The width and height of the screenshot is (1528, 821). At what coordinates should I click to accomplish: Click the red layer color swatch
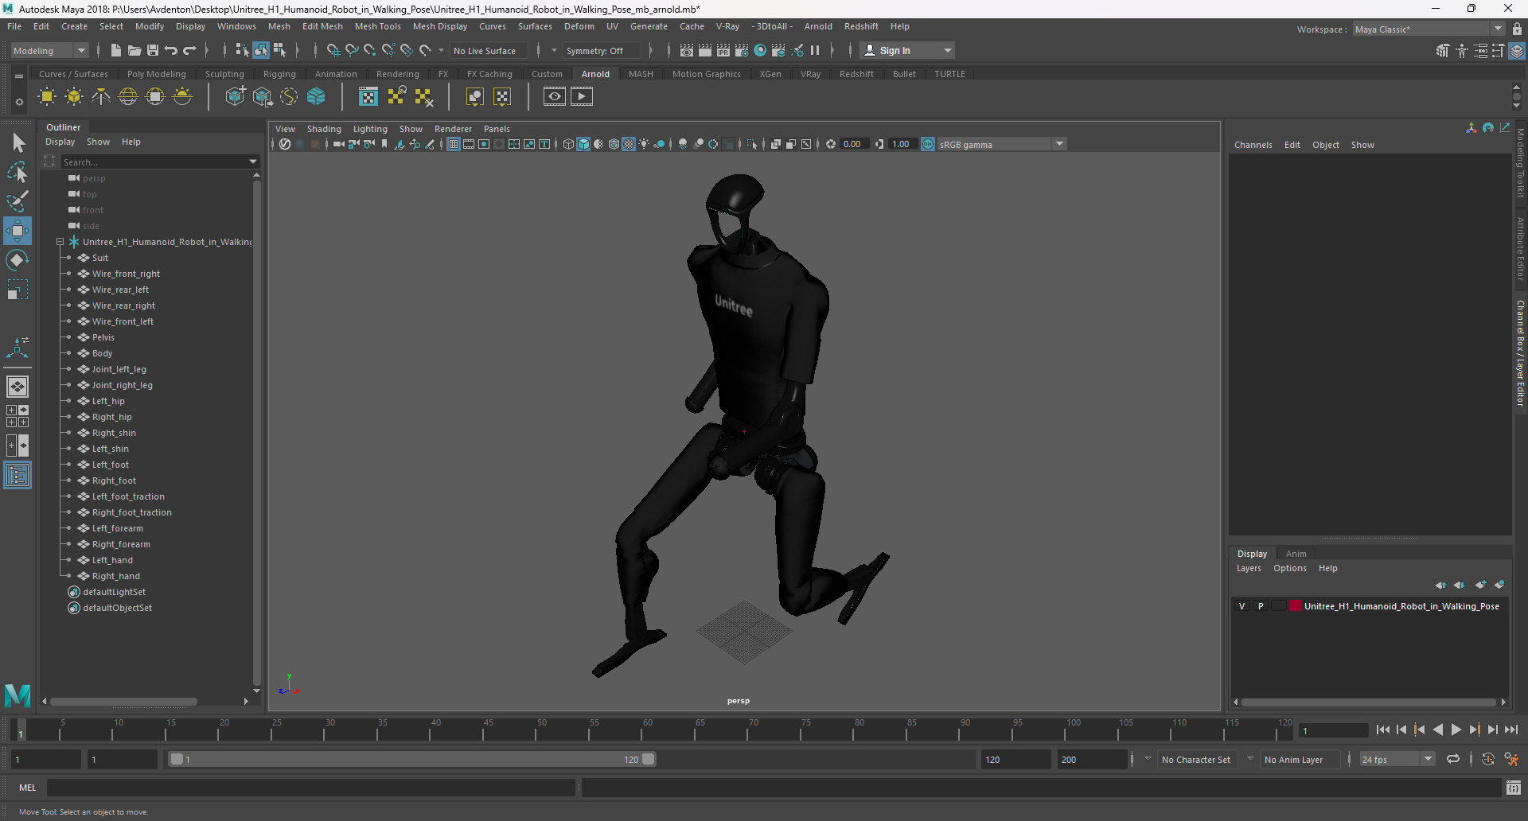tap(1295, 606)
